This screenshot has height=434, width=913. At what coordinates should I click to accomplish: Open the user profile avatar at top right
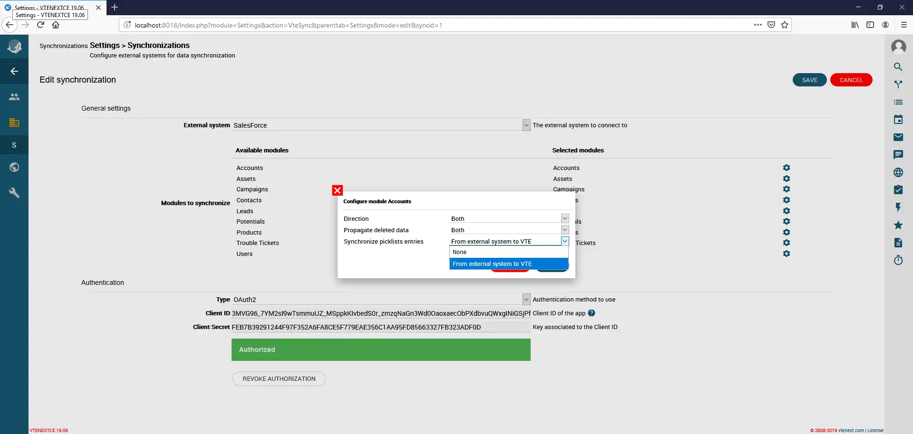click(898, 47)
